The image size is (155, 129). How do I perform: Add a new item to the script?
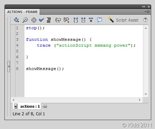17,20
